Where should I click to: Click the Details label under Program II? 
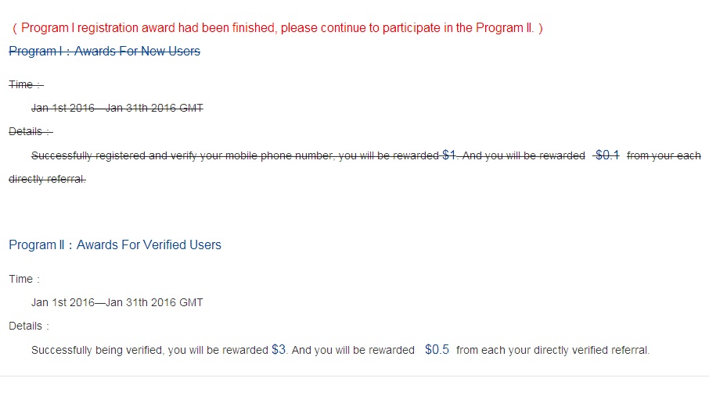click(x=29, y=326)
